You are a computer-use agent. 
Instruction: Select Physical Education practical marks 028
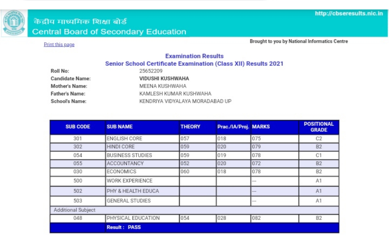pyautogui.click(x=222, y=218)
